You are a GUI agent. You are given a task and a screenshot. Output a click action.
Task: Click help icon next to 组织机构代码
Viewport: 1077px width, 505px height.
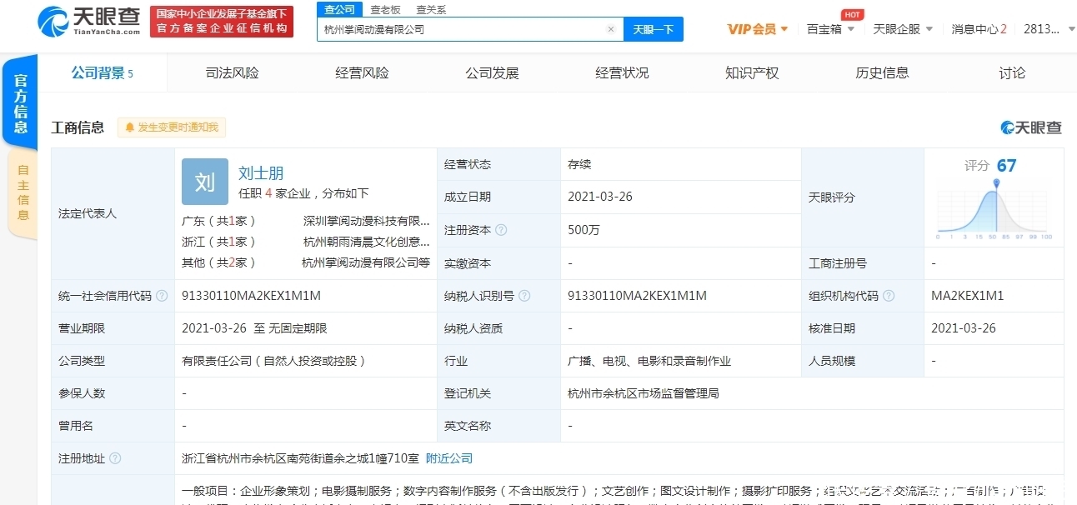click(889, 296)
